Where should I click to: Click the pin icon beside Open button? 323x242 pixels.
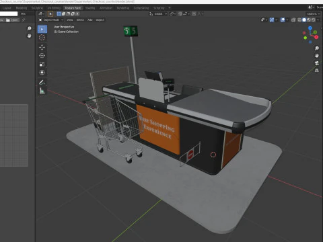(24, 20)
